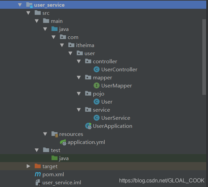Select the User class name under pojo
The width and height of the screenshot is (208, 187).
click(107, 102)
